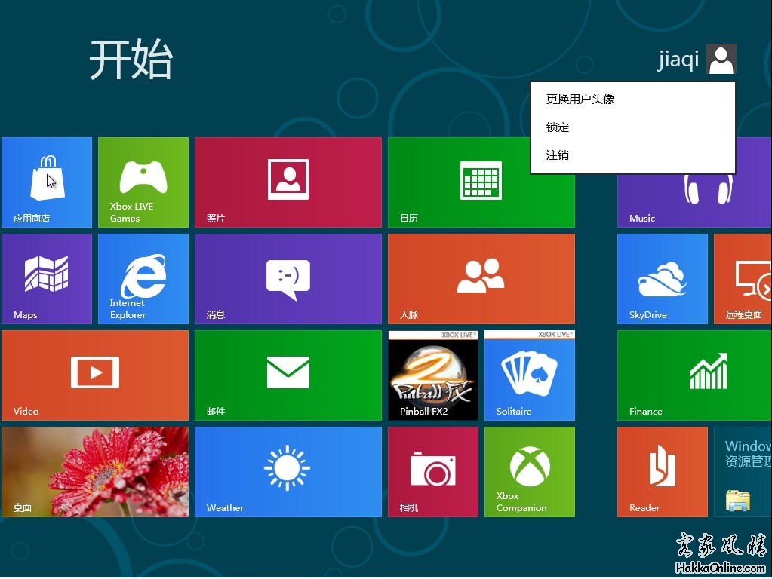The width and height of the screenshot is (772, 579).
Task: Play from the Video tile
Action: click(x=95, y=375)
